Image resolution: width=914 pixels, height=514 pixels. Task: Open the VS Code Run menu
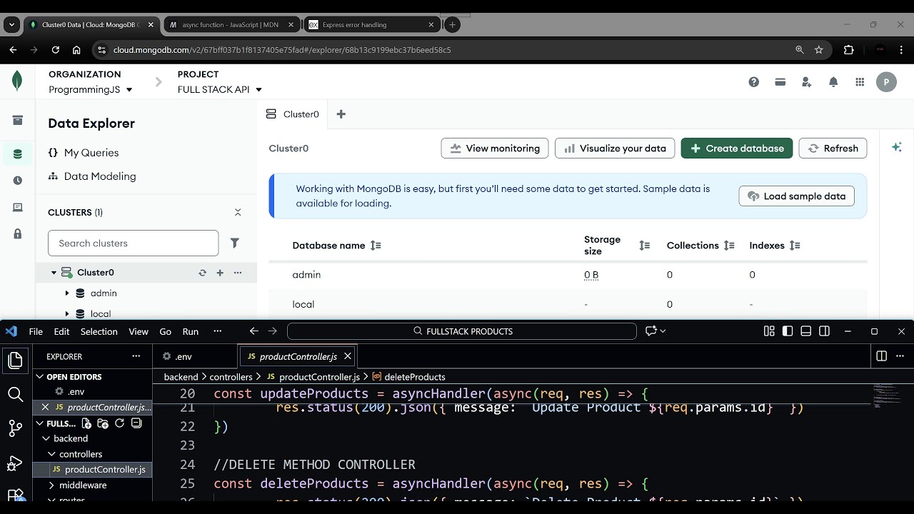tap(191, 331)
